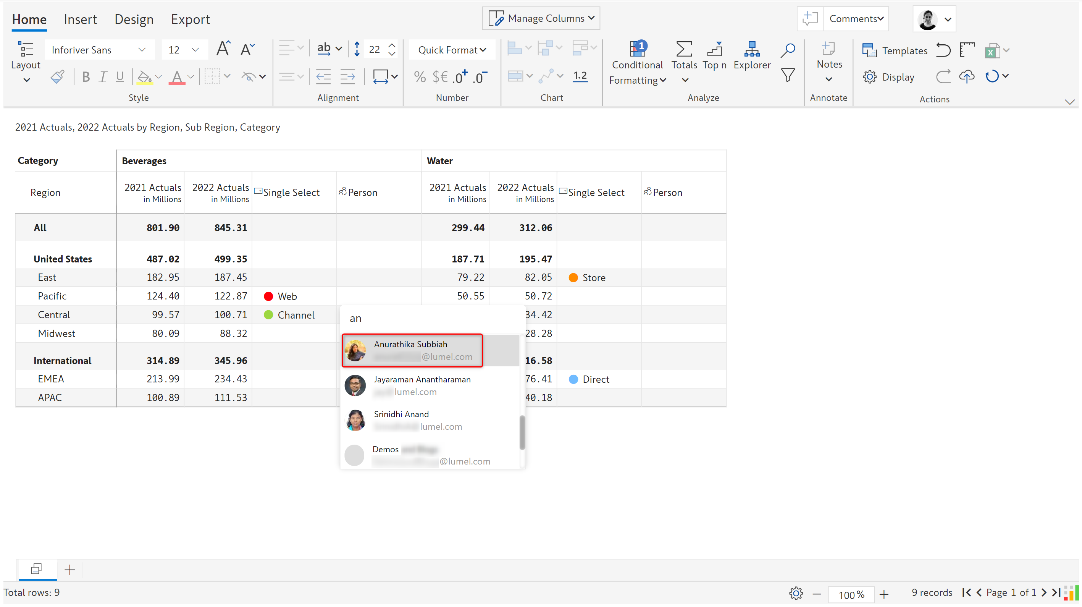Switch to the Insert tab
1082x607 pixels.
click(x=80, y=19)
